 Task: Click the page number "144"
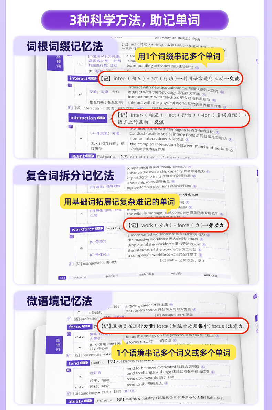pos(62,278)
